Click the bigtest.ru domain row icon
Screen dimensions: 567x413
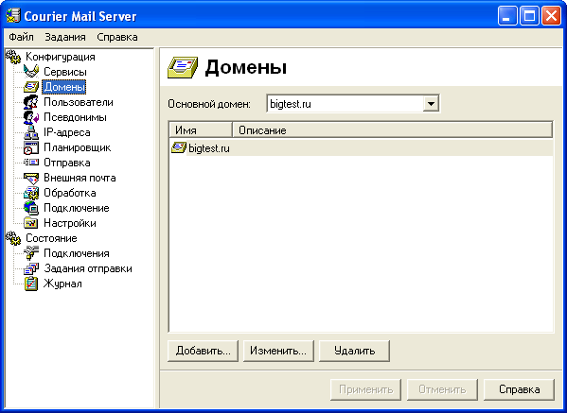[x=178, y=147]
